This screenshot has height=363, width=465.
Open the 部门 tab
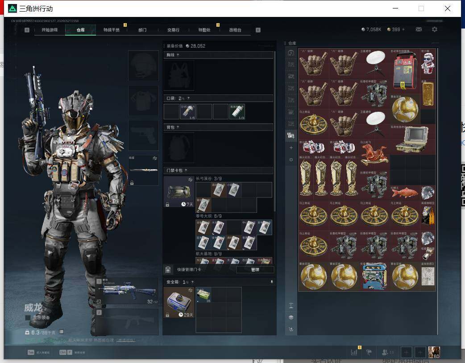click(x=142, y=30)
